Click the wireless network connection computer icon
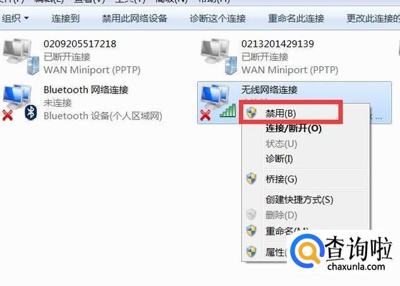The image size is (400, 286). 215,97
